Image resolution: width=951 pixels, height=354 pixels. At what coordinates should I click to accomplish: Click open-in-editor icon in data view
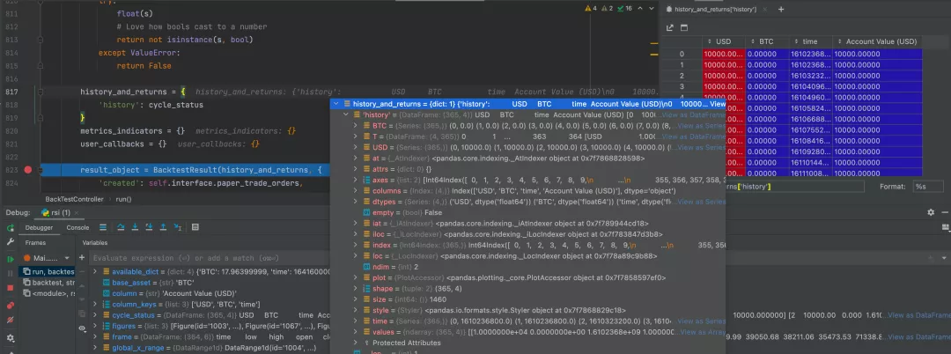[669, 28]
